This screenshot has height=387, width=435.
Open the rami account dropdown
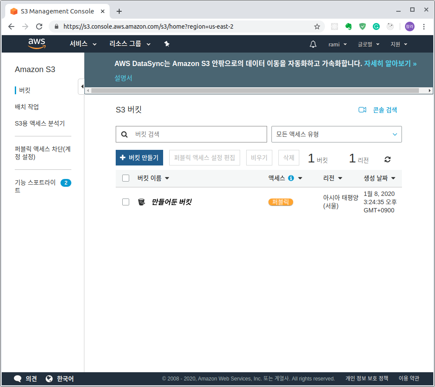click(338, 44)
